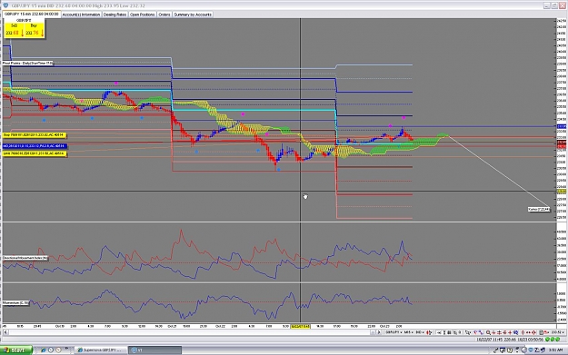The height and width of the screenshot is (355, 568).
Task: Click the first red horizontal line tool
Action: [x=493, y=332]
